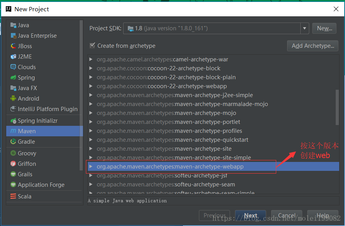The height and width of the screenshot is (226, 345).
Task: Click the Groovy icon
Action: pos(13,153)
